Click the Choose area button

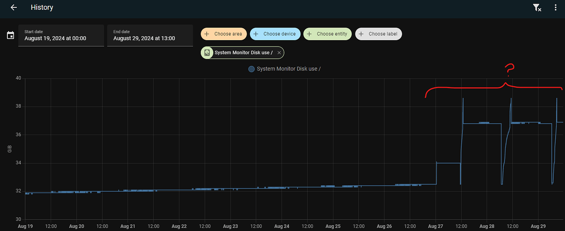pos(224,34)
